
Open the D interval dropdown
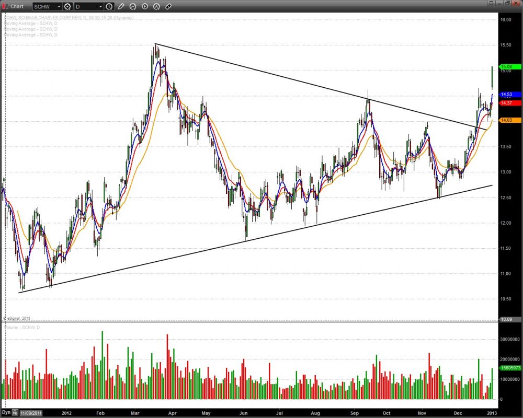coord(100,7)
